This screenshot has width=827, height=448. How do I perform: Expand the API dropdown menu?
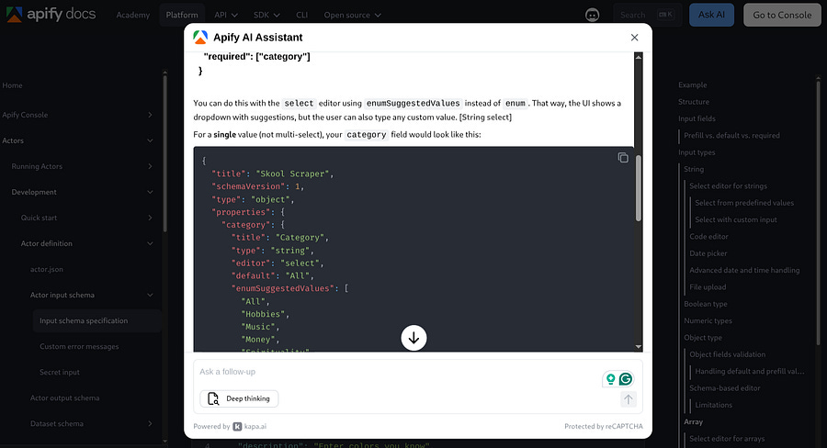[x=226, y=15]
